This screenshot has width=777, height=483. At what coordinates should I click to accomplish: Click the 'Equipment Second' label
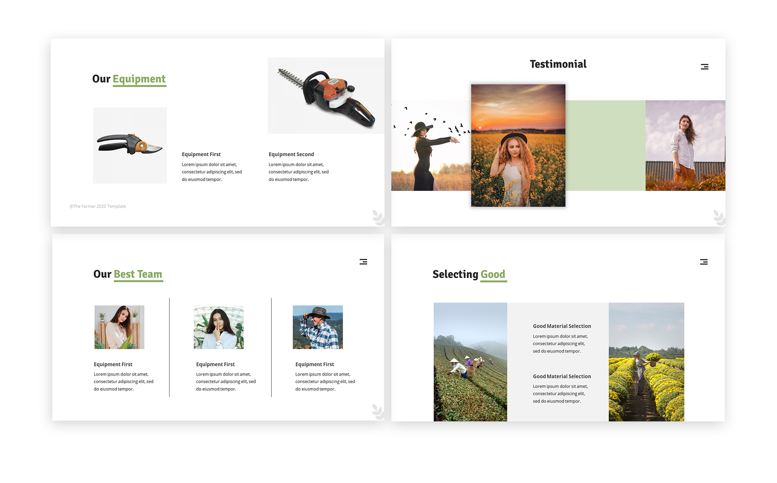[291, 154]
